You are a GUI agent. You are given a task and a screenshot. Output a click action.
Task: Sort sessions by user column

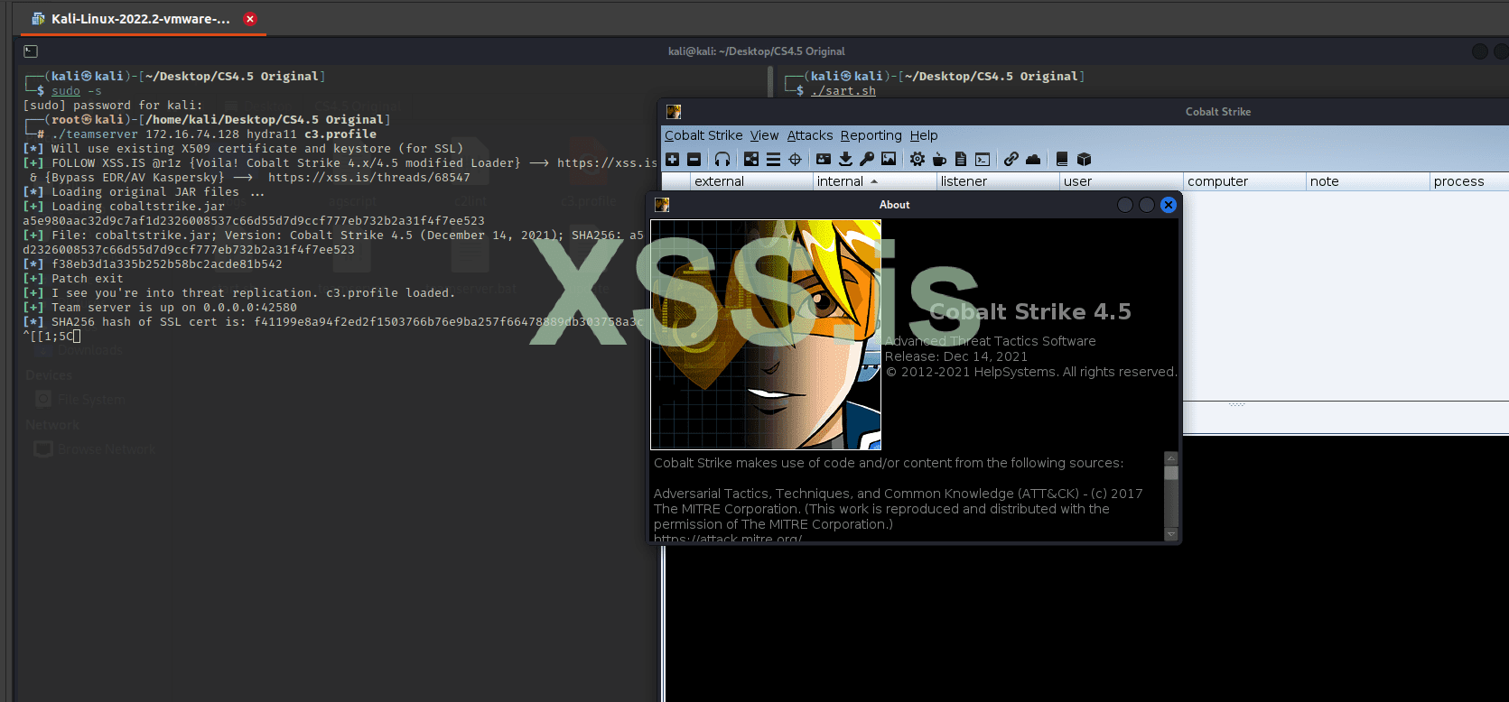click(1121, 181)
